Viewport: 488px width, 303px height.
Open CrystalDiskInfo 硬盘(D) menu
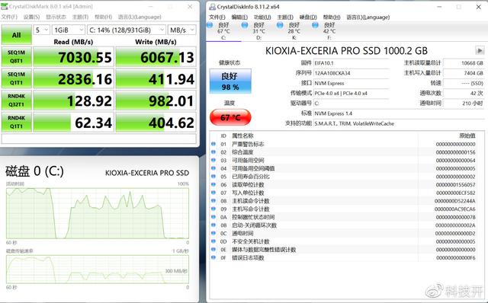tap(308, 17)
